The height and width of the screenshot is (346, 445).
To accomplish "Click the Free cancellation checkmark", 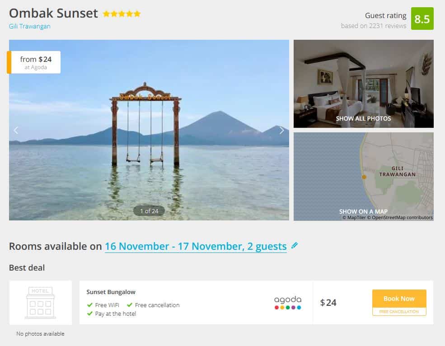I will point(130,305).
